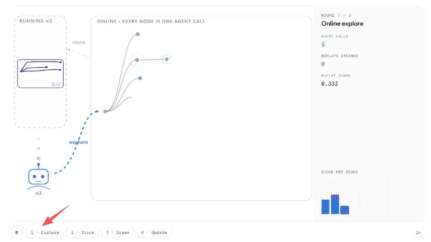Select the 2 · Store step
This screenshot has width=431, height=242.
point(83,232)
